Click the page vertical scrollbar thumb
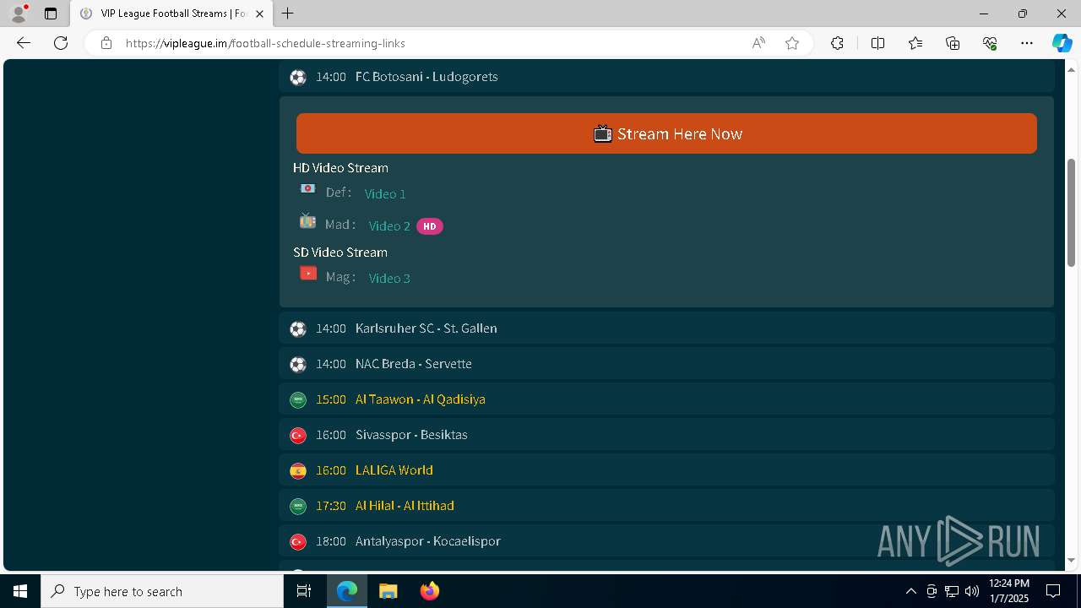This screenshot has height=608, width=1081. [x=1072, y=213]
